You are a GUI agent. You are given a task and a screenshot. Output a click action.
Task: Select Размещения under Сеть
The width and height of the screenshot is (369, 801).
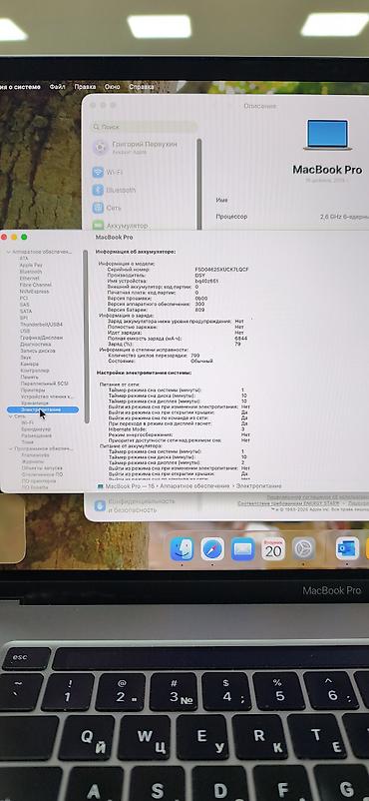[x=36, y=436]
